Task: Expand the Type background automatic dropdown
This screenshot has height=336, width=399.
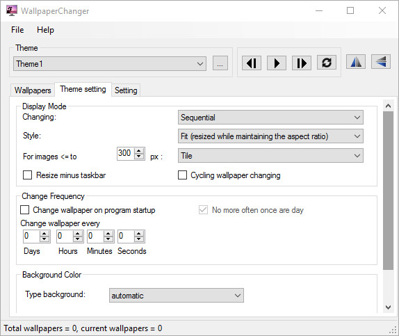Action: tap(177, 296)
